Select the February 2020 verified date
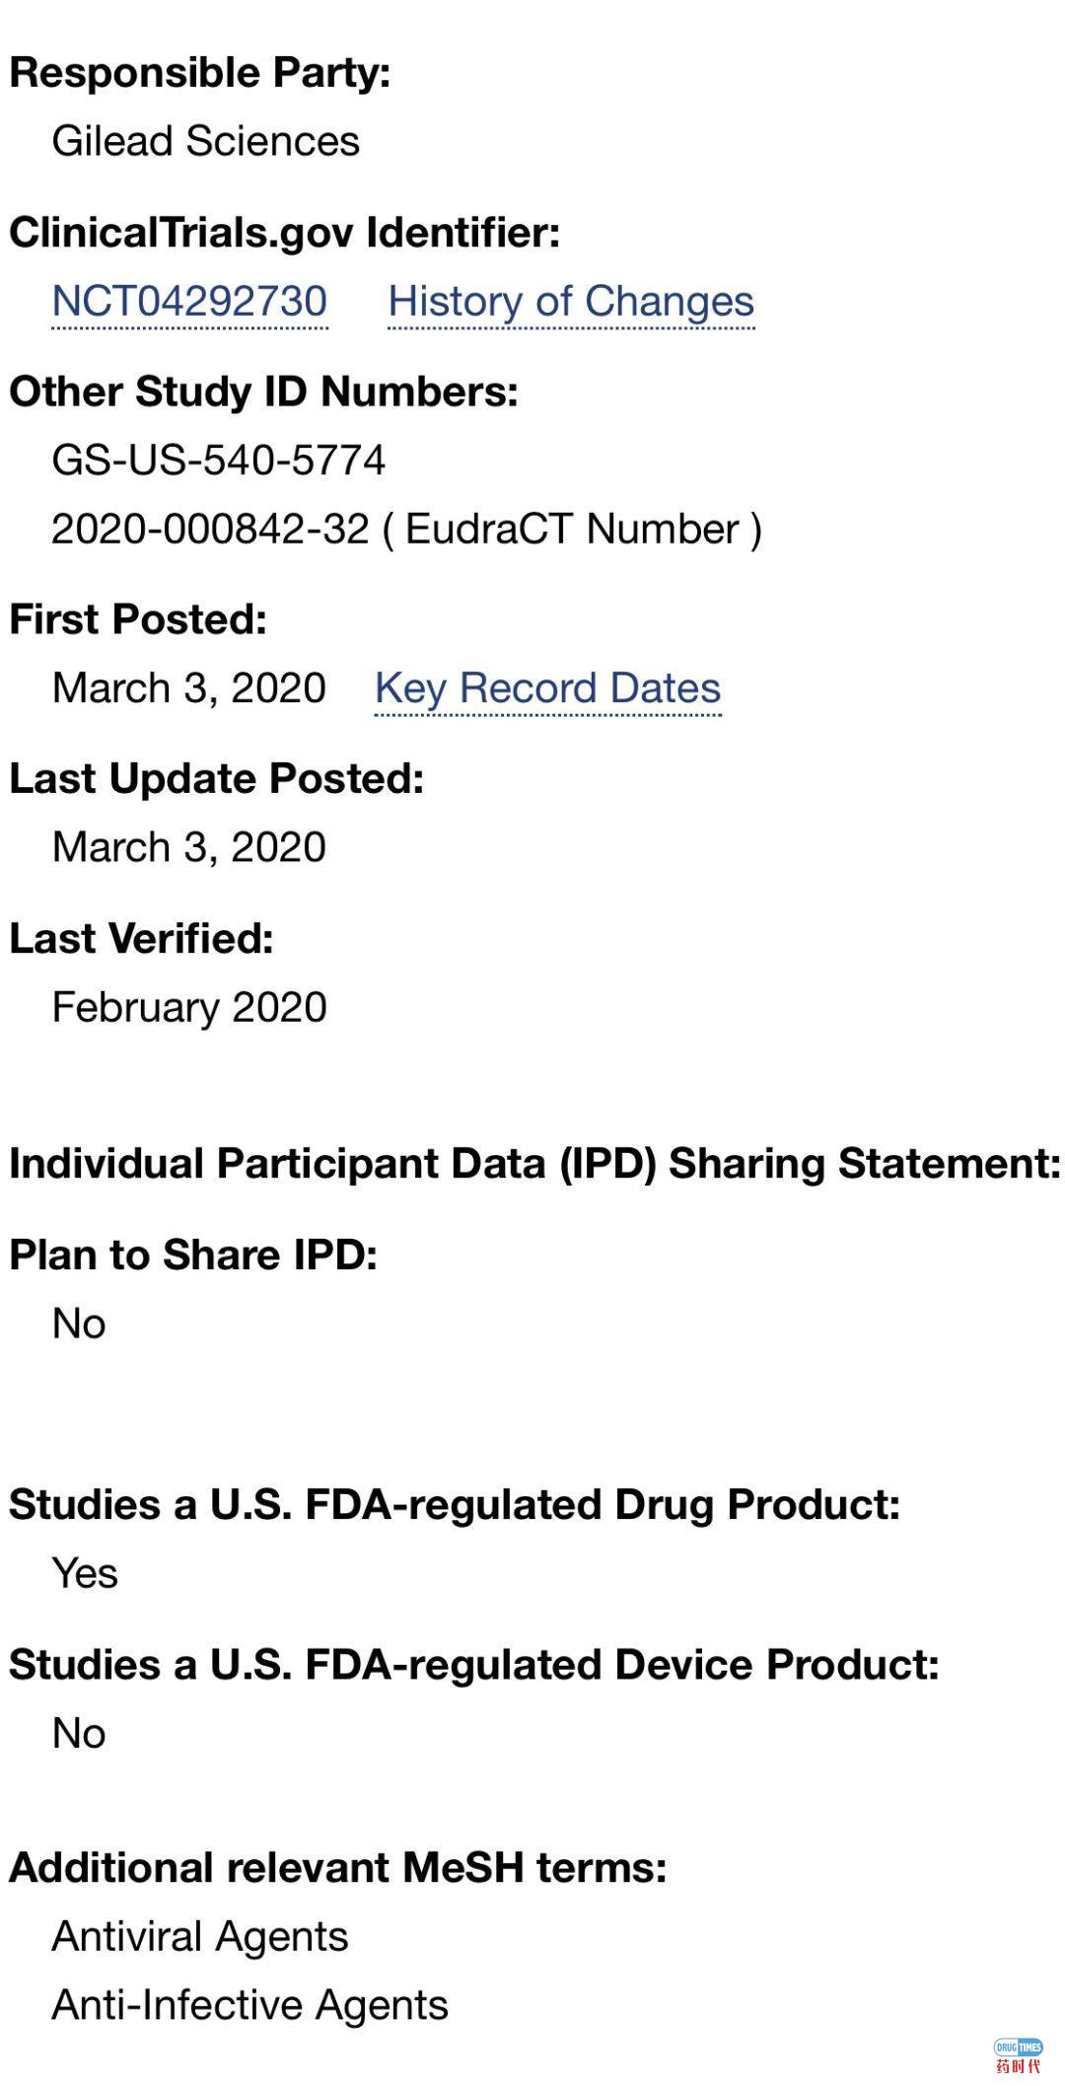 pyautogui.click(x=188, y=1007)
